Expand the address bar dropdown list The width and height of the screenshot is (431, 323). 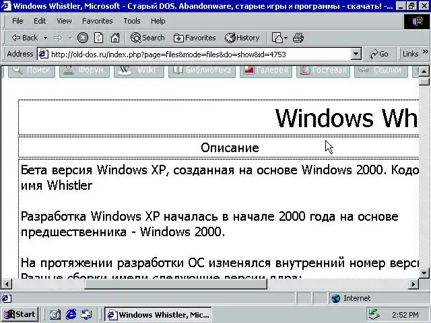tap(356, 54)
